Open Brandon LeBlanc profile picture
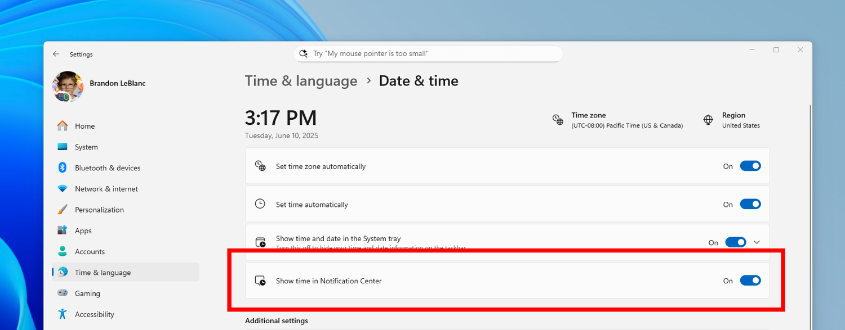845x330 pixels. tap(68, 87)
